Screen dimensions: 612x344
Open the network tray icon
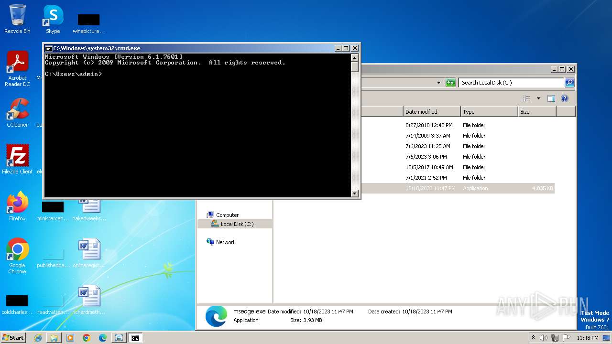[555, 338]
